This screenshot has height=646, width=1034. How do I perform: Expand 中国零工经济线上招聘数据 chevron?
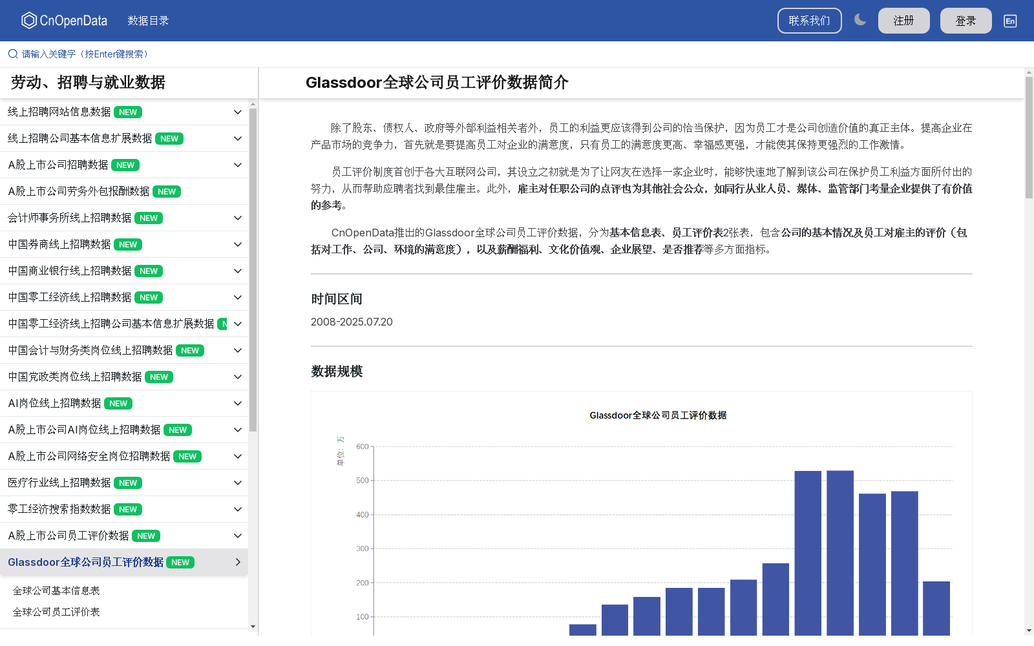(237, 297)
